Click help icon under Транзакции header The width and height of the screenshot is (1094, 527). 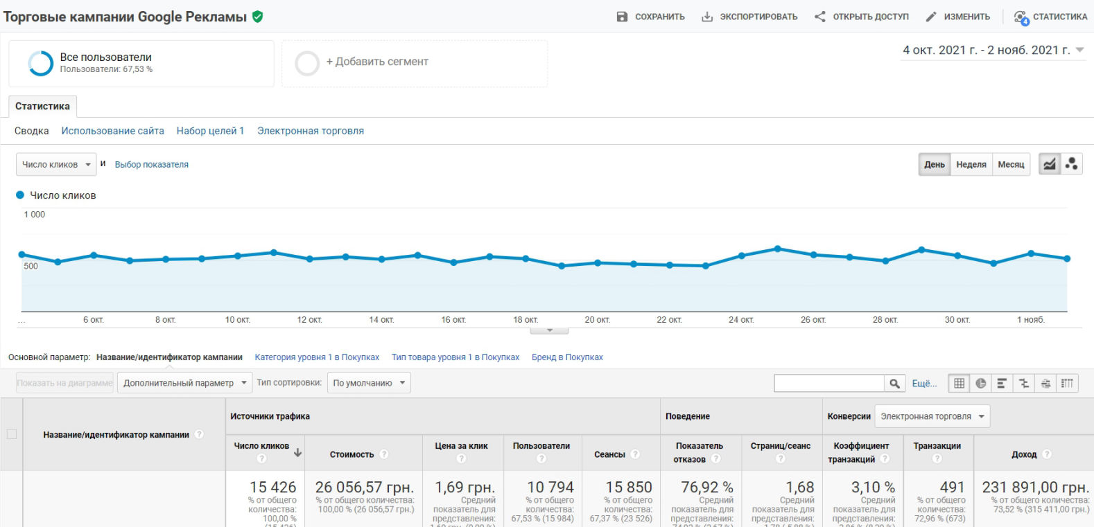click(x=937, y=458)
